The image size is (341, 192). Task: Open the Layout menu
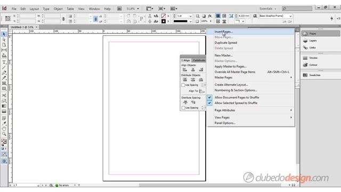(x=34, y=9)
